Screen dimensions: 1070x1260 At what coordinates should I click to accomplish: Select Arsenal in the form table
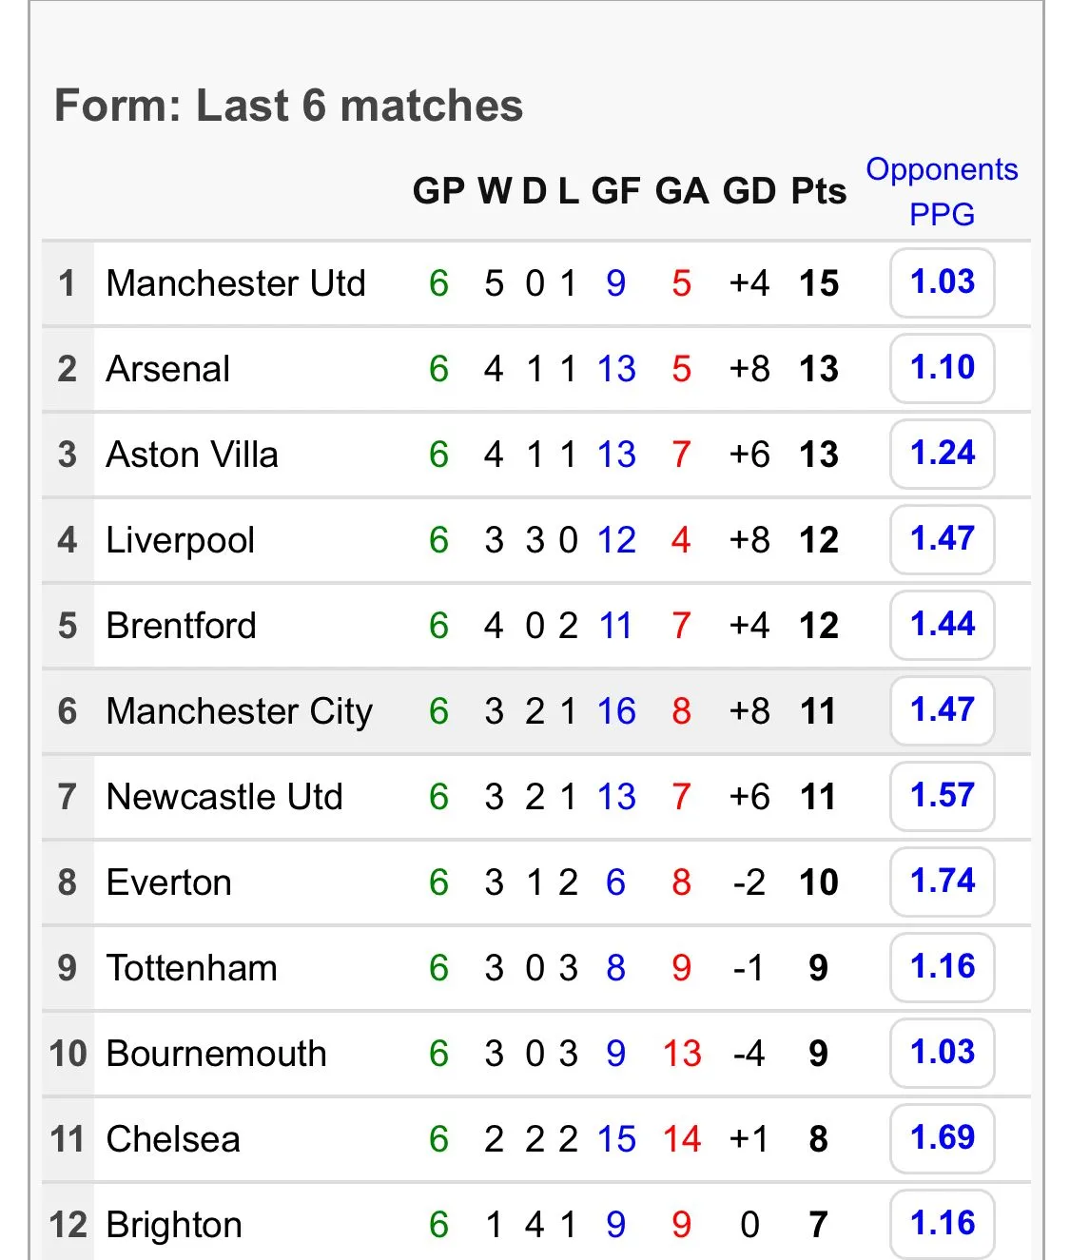click(x=168, y=369)
